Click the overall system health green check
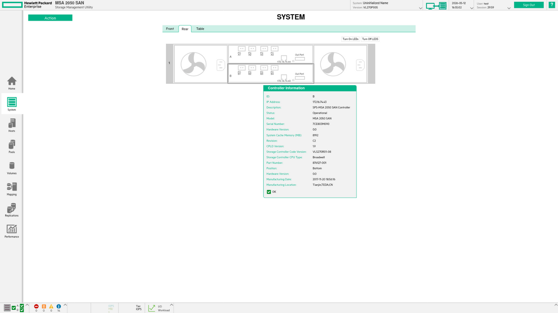Screen dimensions: 558x313 point(14,308)
